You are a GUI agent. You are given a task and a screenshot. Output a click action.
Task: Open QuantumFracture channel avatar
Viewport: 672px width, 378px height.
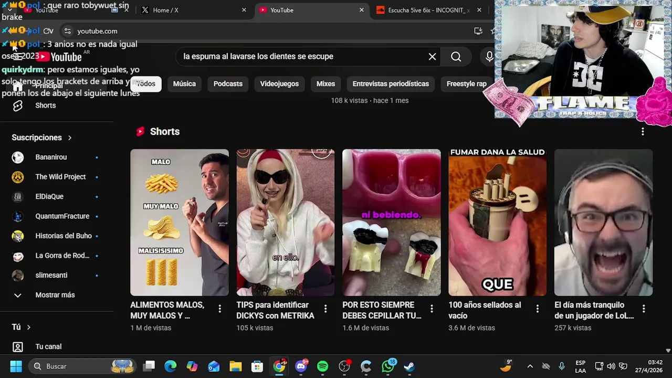pyautogui.click(x=18, y=216)
